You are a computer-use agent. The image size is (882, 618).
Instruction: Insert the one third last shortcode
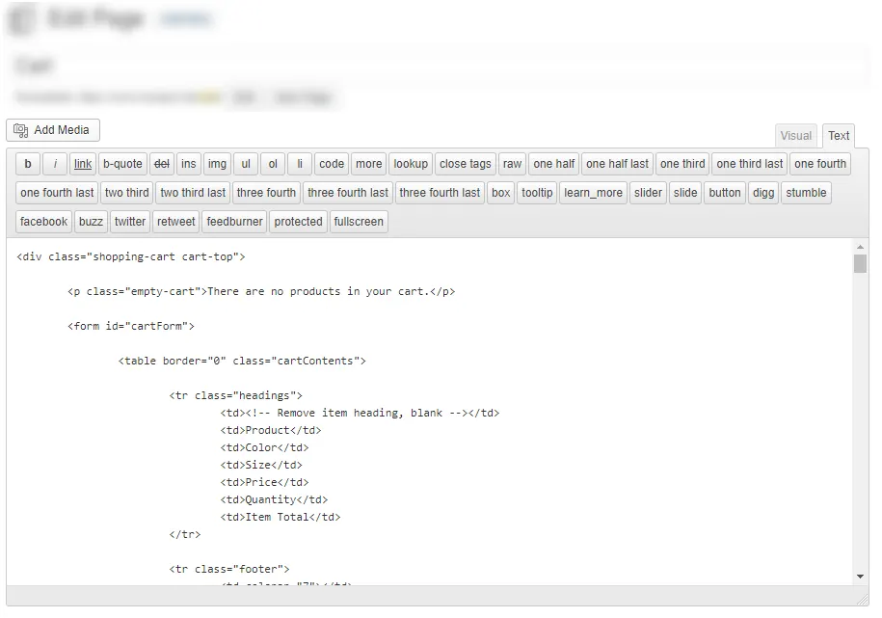coord(749,164)
